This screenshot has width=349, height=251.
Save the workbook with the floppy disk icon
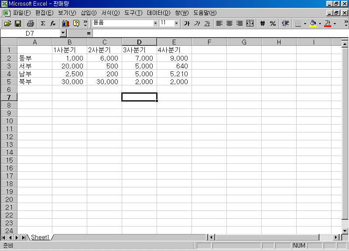point(18,23)
